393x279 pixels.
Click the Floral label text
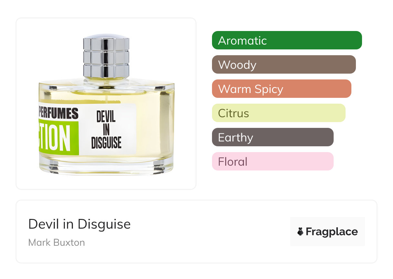point(233,162)
